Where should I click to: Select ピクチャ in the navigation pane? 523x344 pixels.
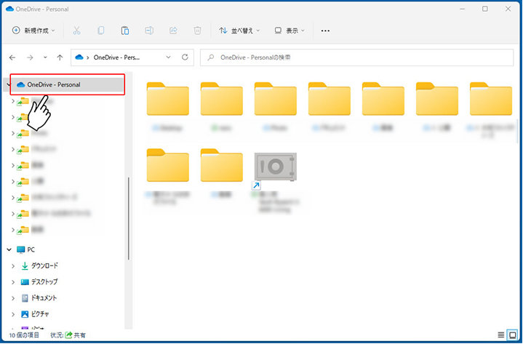click(x=35, y=313)
